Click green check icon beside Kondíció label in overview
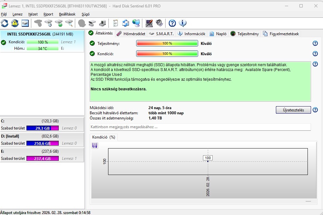The height and width of the screenshot is (215, 323). [x=92, y=54]
